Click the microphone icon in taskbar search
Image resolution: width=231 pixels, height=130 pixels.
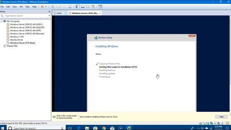point(62,128)
